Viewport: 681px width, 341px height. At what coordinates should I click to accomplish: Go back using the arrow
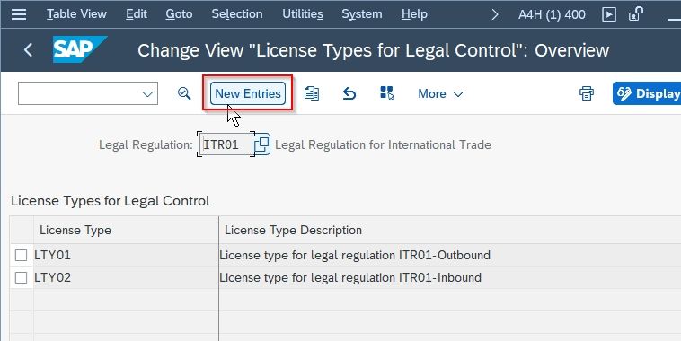pos(28,50)
